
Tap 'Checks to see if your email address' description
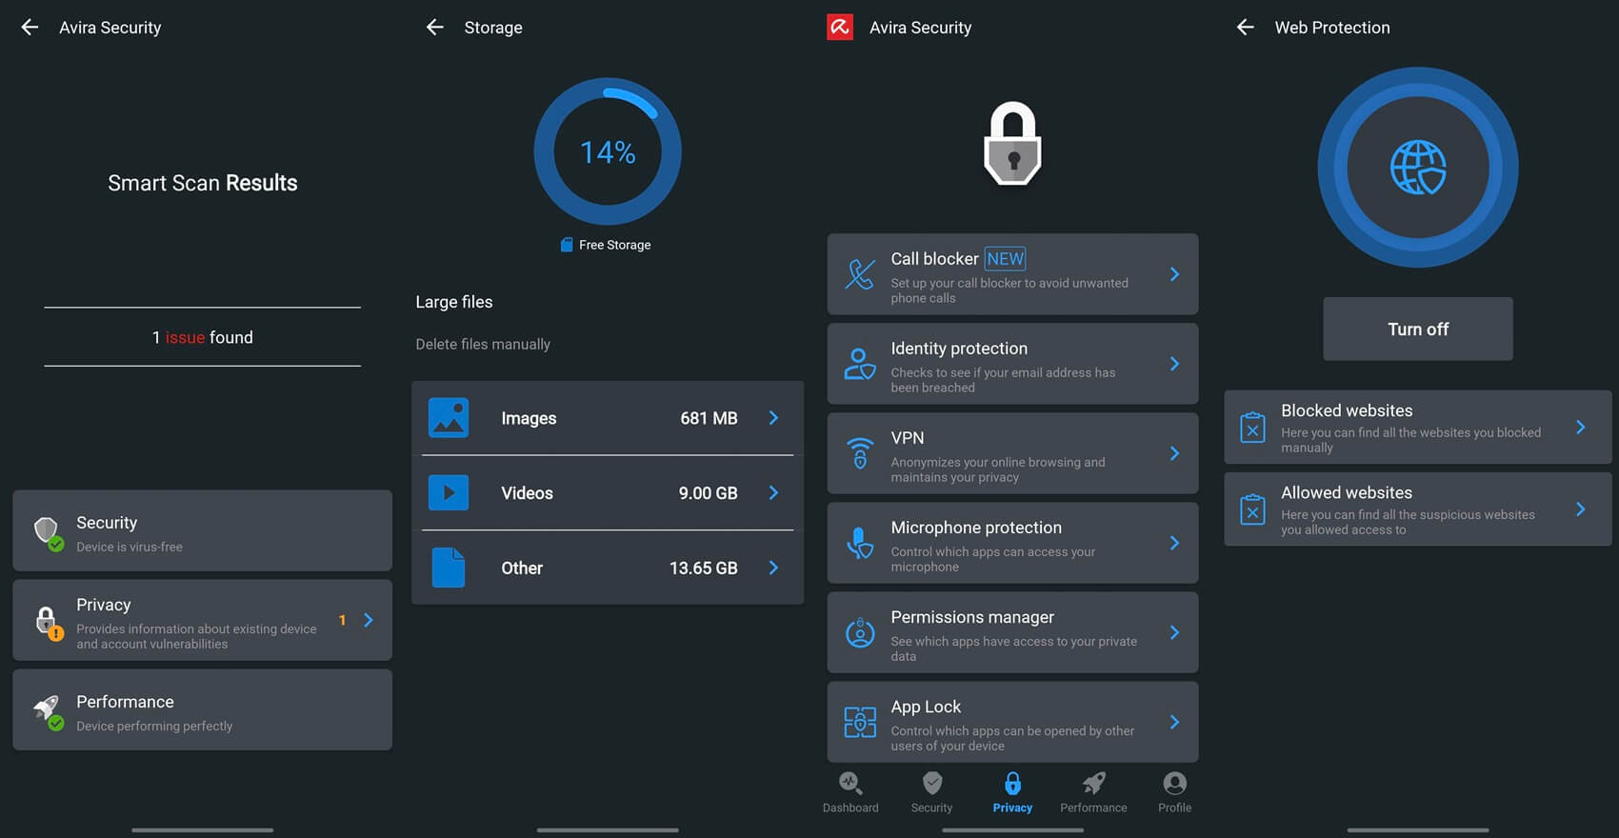coord(1003,380)
